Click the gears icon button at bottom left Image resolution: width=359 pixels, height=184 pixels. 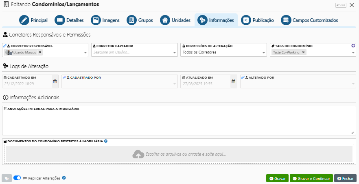[7, 178]
